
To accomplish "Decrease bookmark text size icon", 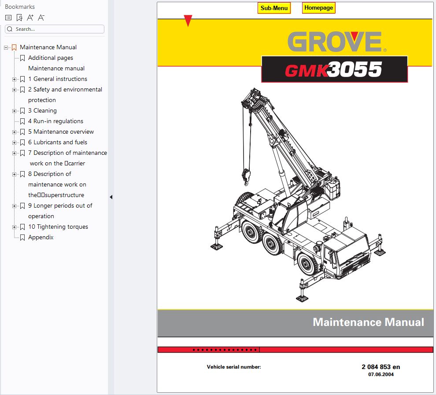I will tap(41, 18).
